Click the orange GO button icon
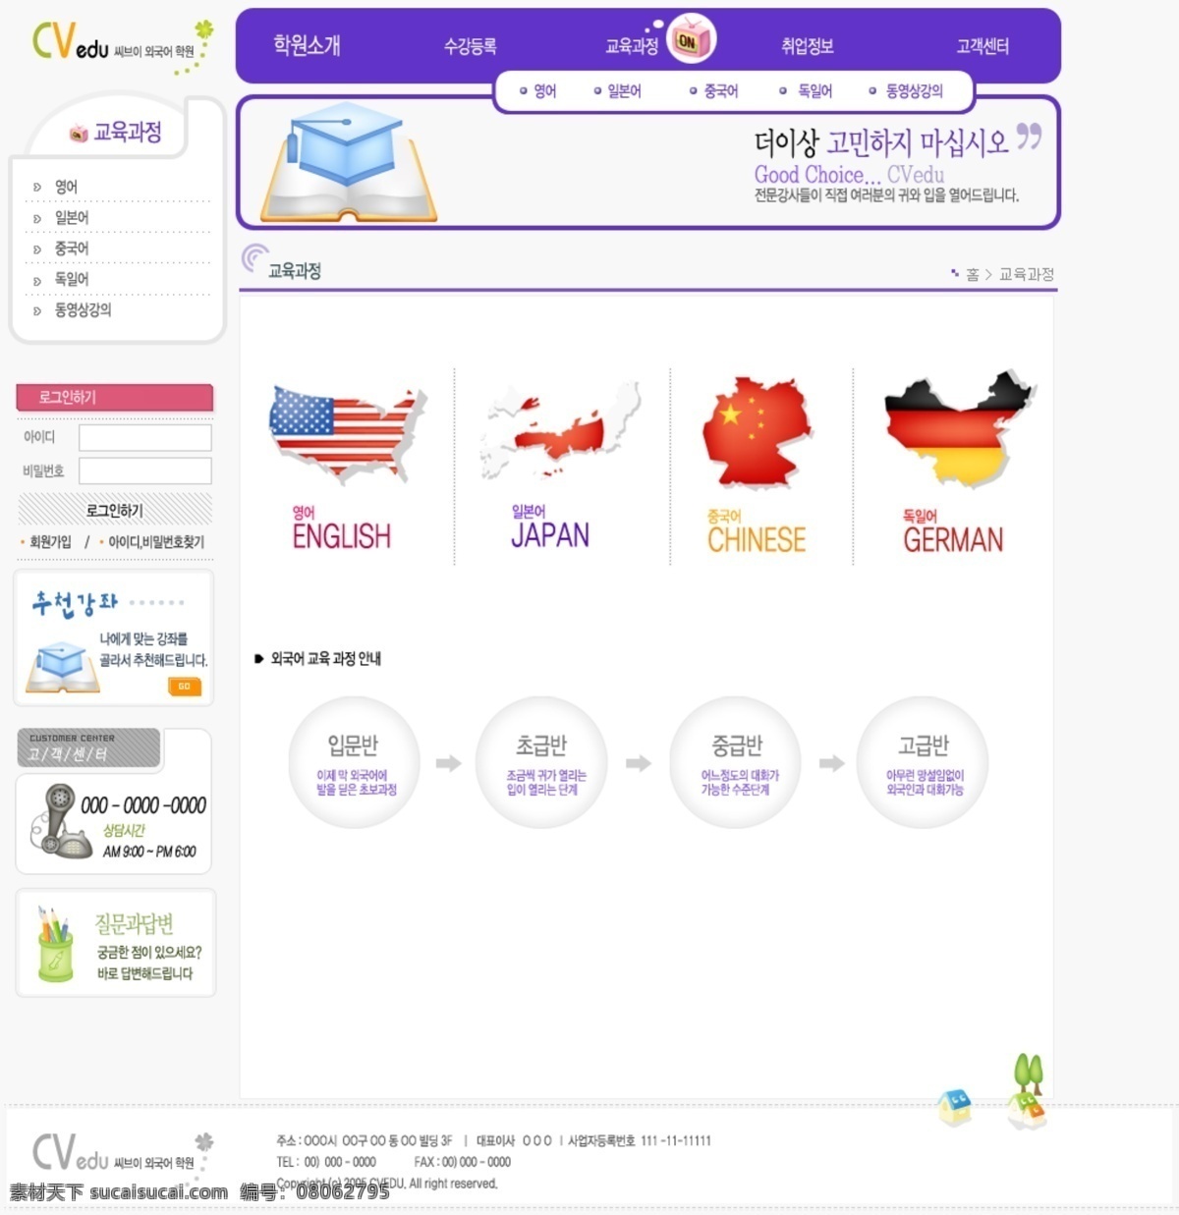The image size is (1179, 1215). [x=184, y=687]
